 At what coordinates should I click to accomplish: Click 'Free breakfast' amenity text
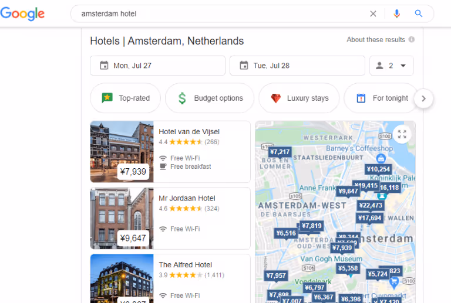click(190, 166)
